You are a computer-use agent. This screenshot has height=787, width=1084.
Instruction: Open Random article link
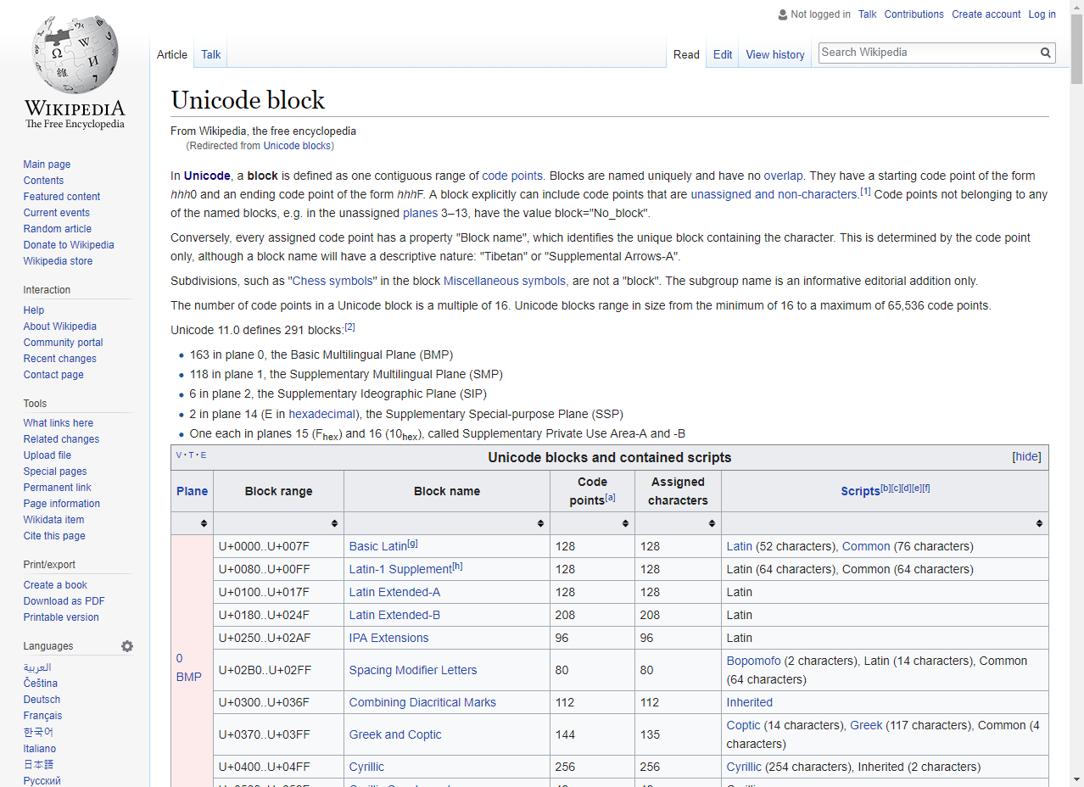pos(58,229)
